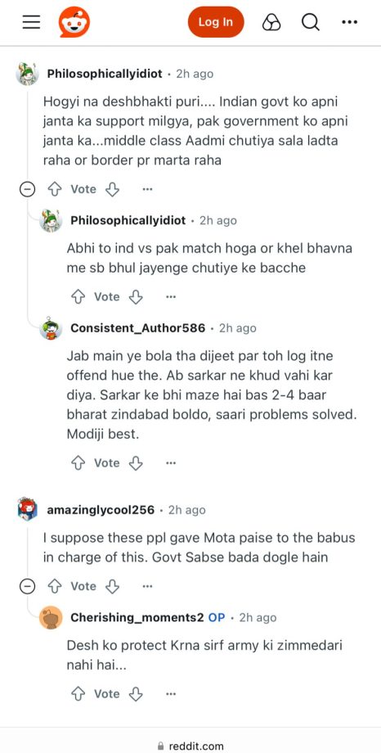
Task: Open more options on Consistent_Author586's reply
Action: coord(171,463)
